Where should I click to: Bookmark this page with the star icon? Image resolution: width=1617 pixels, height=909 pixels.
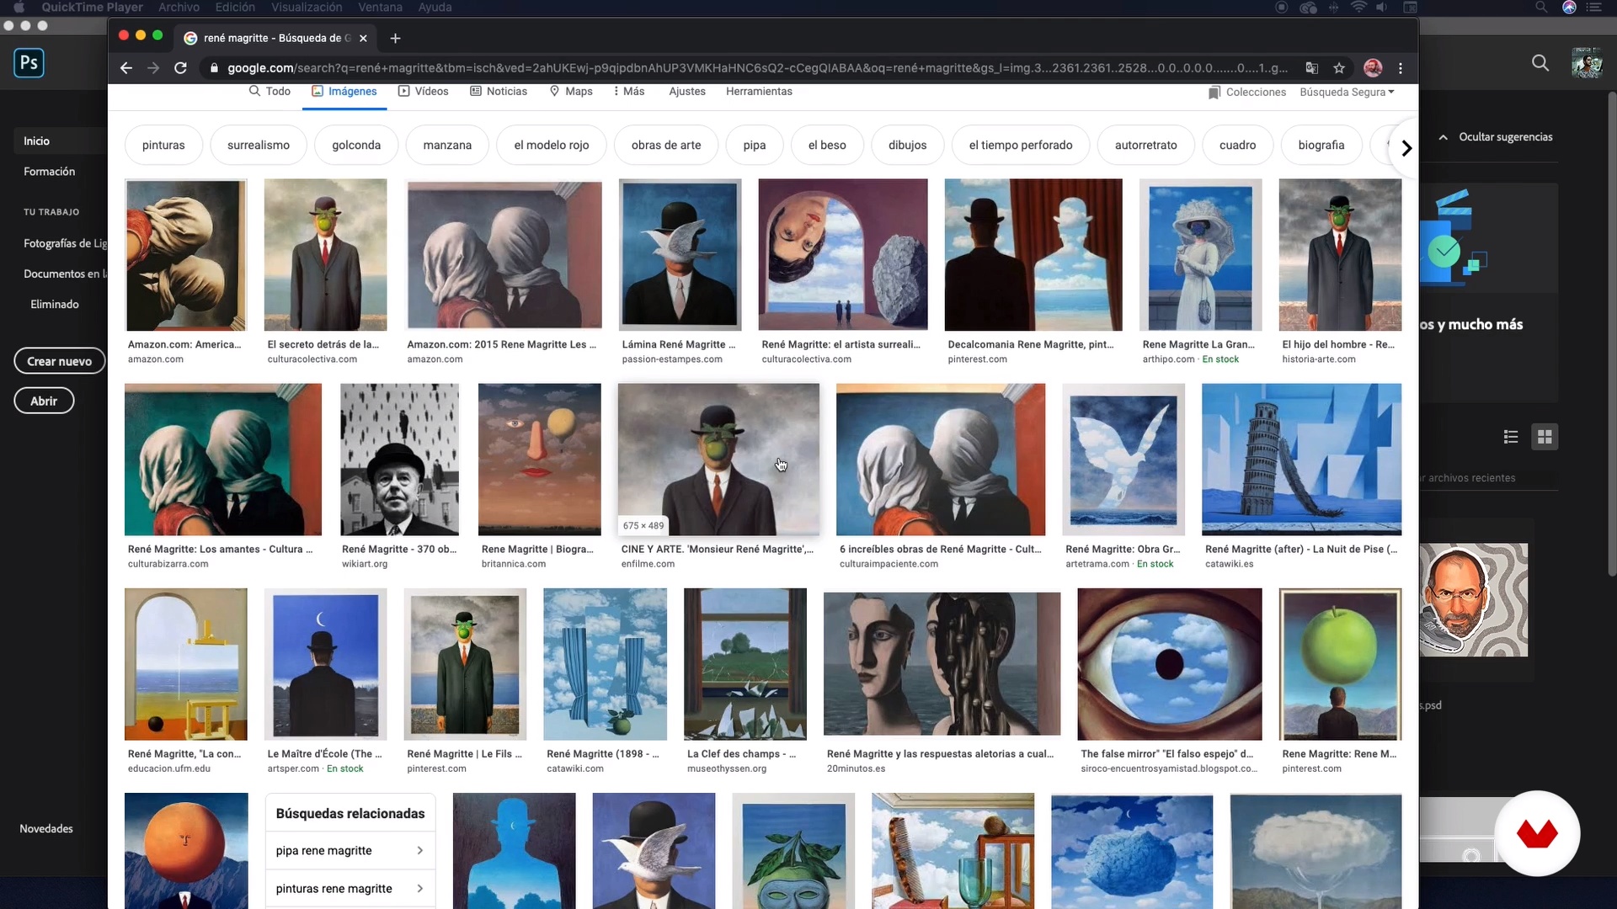(x=1339, y=68)
